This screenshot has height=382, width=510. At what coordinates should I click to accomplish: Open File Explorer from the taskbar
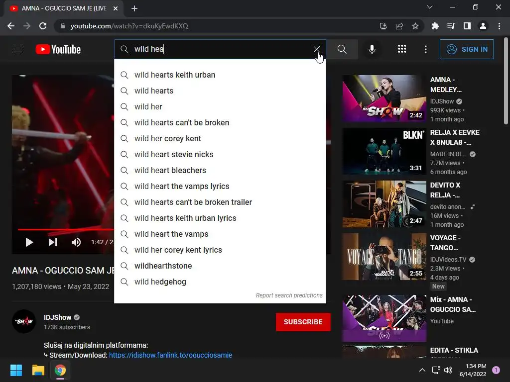click(x=38, y=370)
